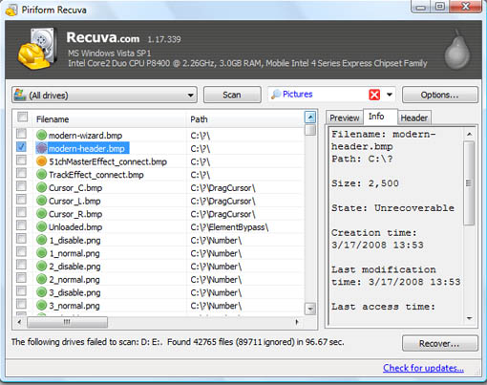
Task: Open the (All drives) dropdown
Action: coord(104,95)
